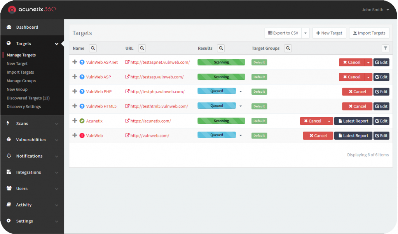The width and height of the screenshot is (398, 234).
Task: Click the red alert icon beside VulnWeb
Action: click(82, 136)
